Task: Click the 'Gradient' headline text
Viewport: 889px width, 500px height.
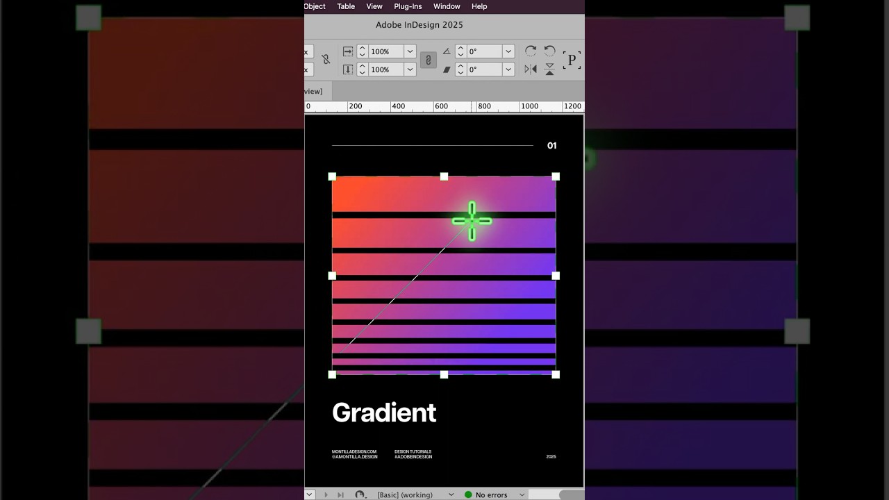Action: click(x=384, y=413)
